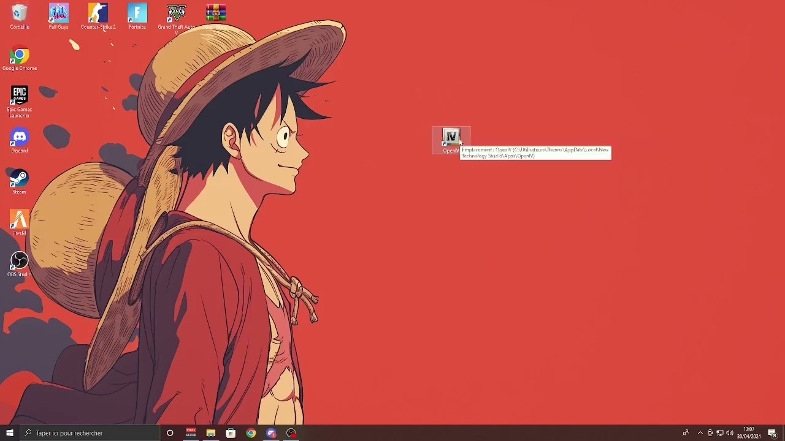The height and width of the screenshot is (441, 785).
Task: Open Google Chrome from the taskbar
Action: (251, 433)
